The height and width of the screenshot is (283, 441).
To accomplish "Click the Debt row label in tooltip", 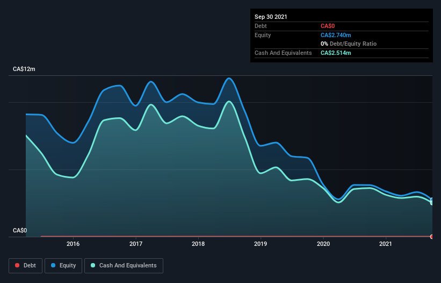I will pyautogui.click(x=261, y=26).
